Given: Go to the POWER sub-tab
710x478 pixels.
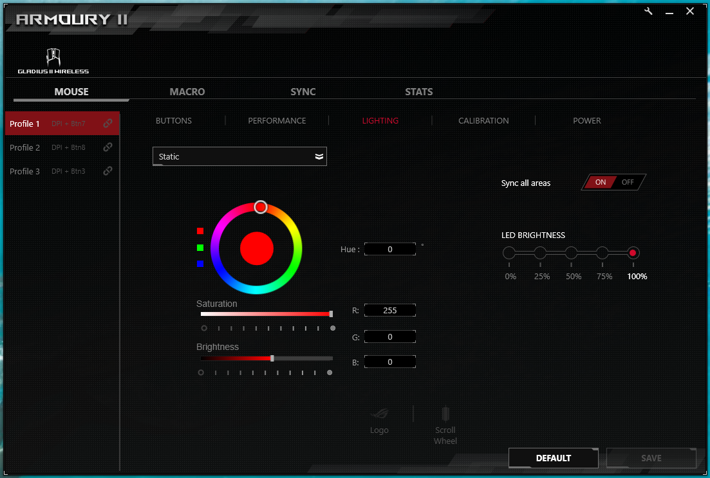Looking at the screenshot, I should pos(587,121).
